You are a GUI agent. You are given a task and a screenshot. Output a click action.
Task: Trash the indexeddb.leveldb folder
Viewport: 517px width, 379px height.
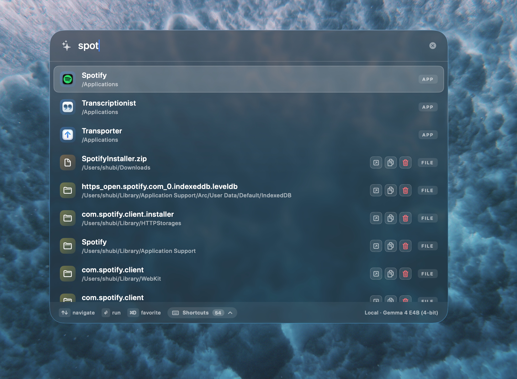pyautogui.click(x=405, y=190)
